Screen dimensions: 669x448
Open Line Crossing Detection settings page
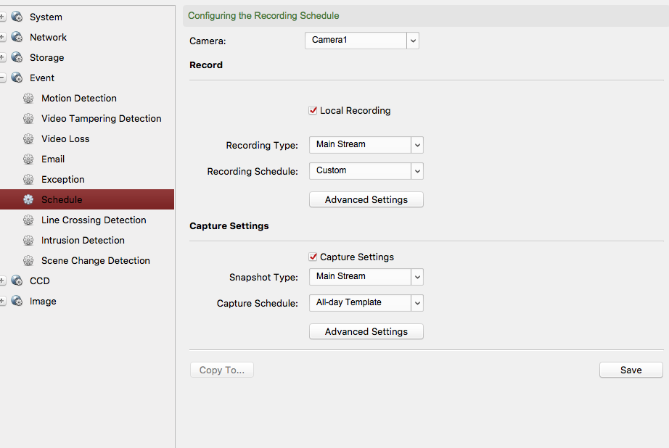coord(94,220)
